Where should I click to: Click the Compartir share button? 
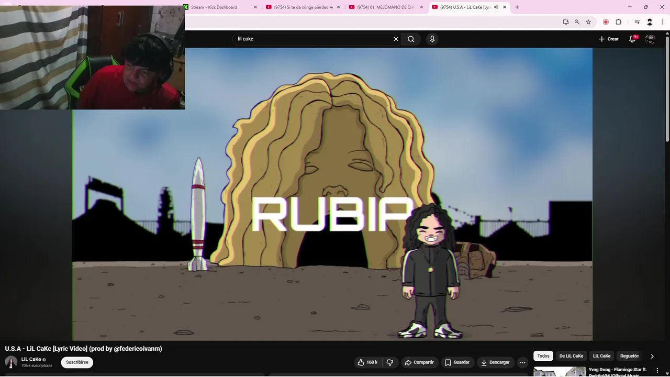coord(419,362)
